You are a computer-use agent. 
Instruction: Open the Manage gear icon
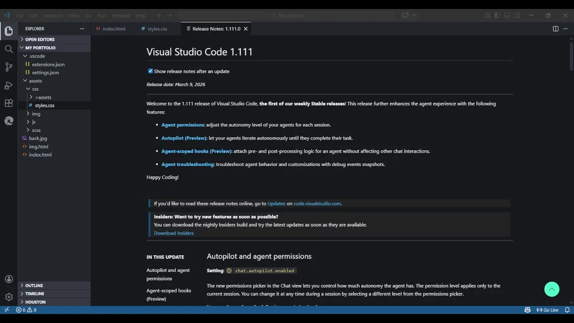coord(9,297)
